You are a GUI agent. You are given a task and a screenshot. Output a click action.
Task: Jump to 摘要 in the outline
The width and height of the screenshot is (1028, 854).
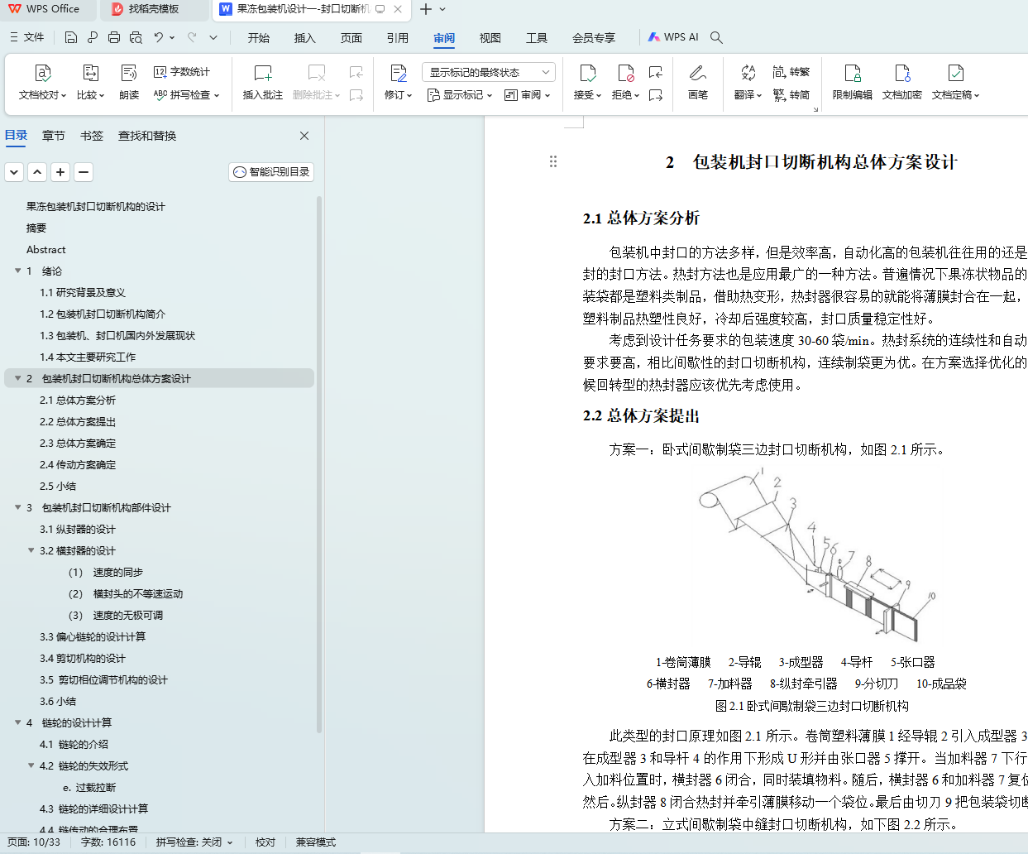pyautogui.click(x=36, y=228)
